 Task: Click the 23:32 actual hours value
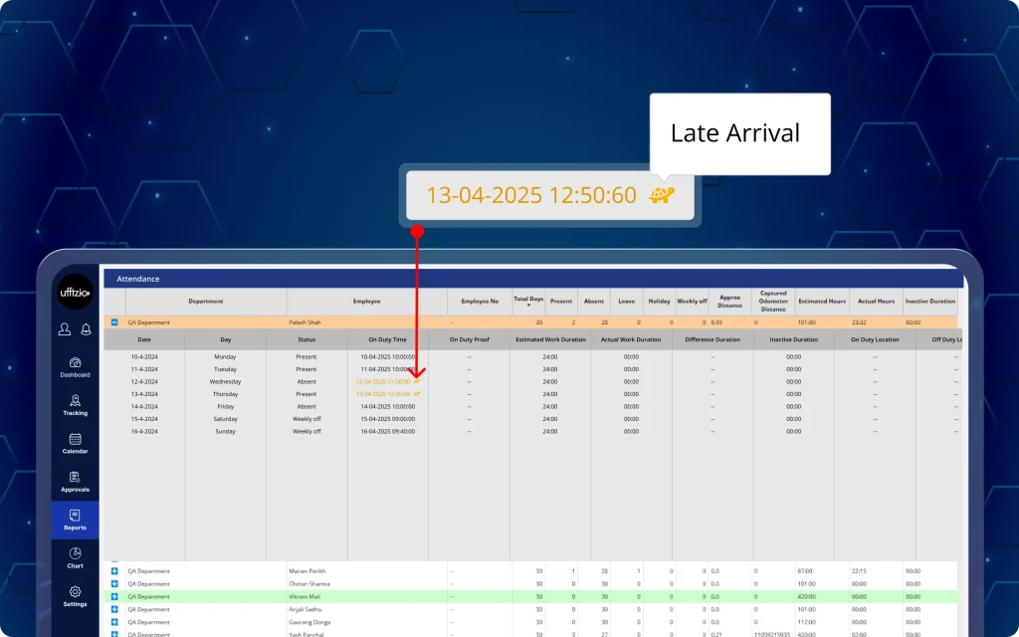859,322
